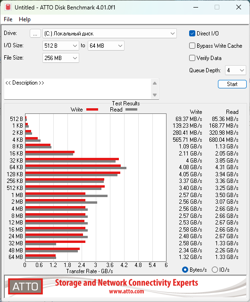Image resolution: width=250 pixels, height=302 pixels.
Task: Click the description scroll up arrow
Action: [x=155, y=83]
